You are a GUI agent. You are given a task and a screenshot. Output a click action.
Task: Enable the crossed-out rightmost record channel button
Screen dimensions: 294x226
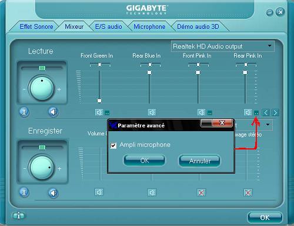tap(248, 192)
